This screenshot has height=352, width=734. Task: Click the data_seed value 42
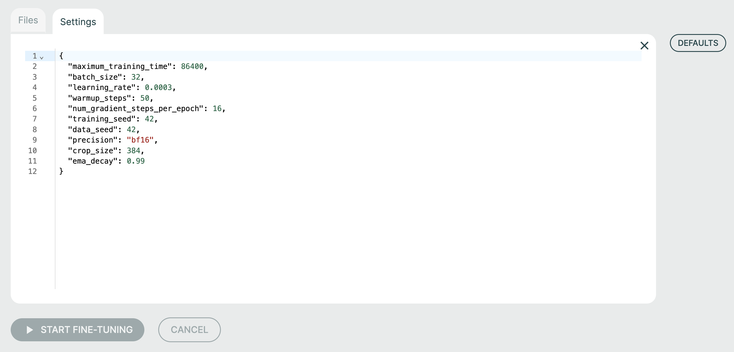(x=131, y=130)
